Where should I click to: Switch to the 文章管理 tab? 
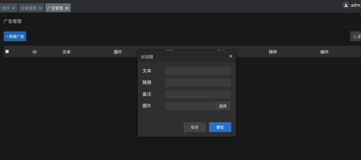pos(28,8)
